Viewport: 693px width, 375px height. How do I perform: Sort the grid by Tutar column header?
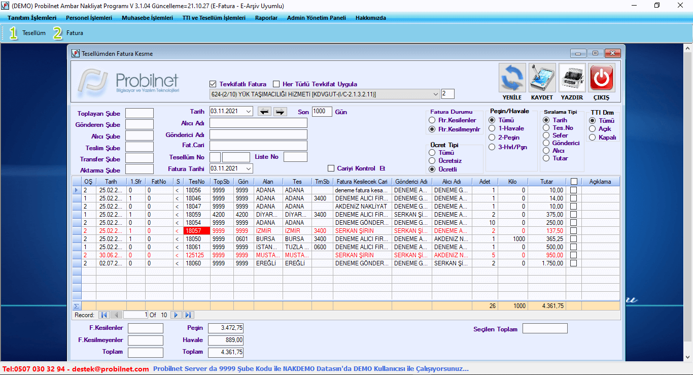[x=546, y=182]
